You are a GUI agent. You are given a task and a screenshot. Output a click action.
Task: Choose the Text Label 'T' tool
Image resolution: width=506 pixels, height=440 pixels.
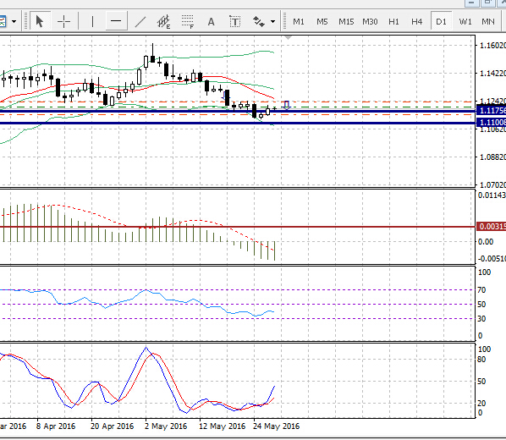pyautogui.click(x=235, y=22)
